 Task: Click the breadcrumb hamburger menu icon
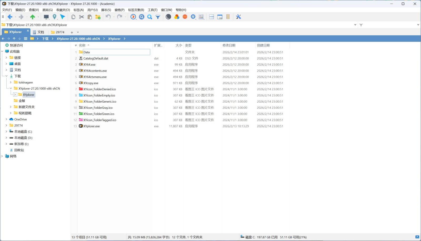coord(26,39)
